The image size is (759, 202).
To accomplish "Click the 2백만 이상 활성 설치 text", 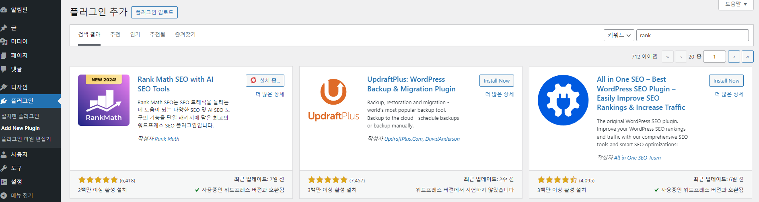I will tap(103, 190).
